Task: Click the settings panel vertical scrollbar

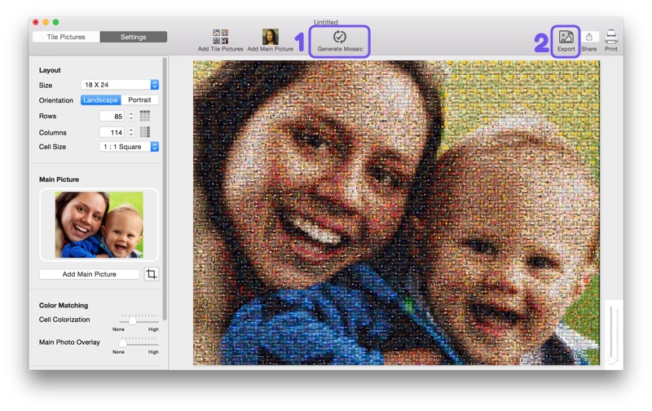Action: [x=165, y=189]
